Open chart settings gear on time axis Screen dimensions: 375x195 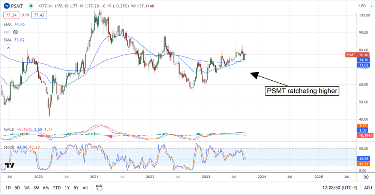tap(366, 177)
